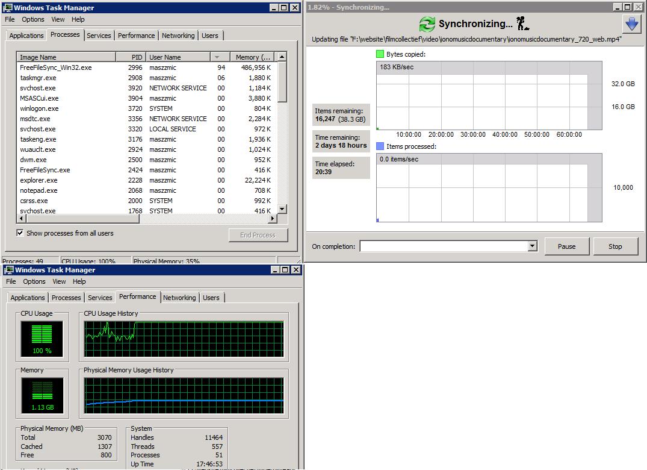
Task: Sort processes by PID column header
Action: [131, 57]
